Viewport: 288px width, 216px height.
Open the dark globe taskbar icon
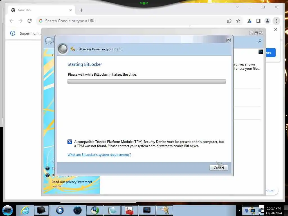77,210
